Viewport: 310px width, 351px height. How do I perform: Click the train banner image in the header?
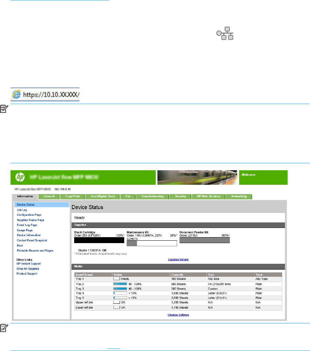click(x=197, y=178)
